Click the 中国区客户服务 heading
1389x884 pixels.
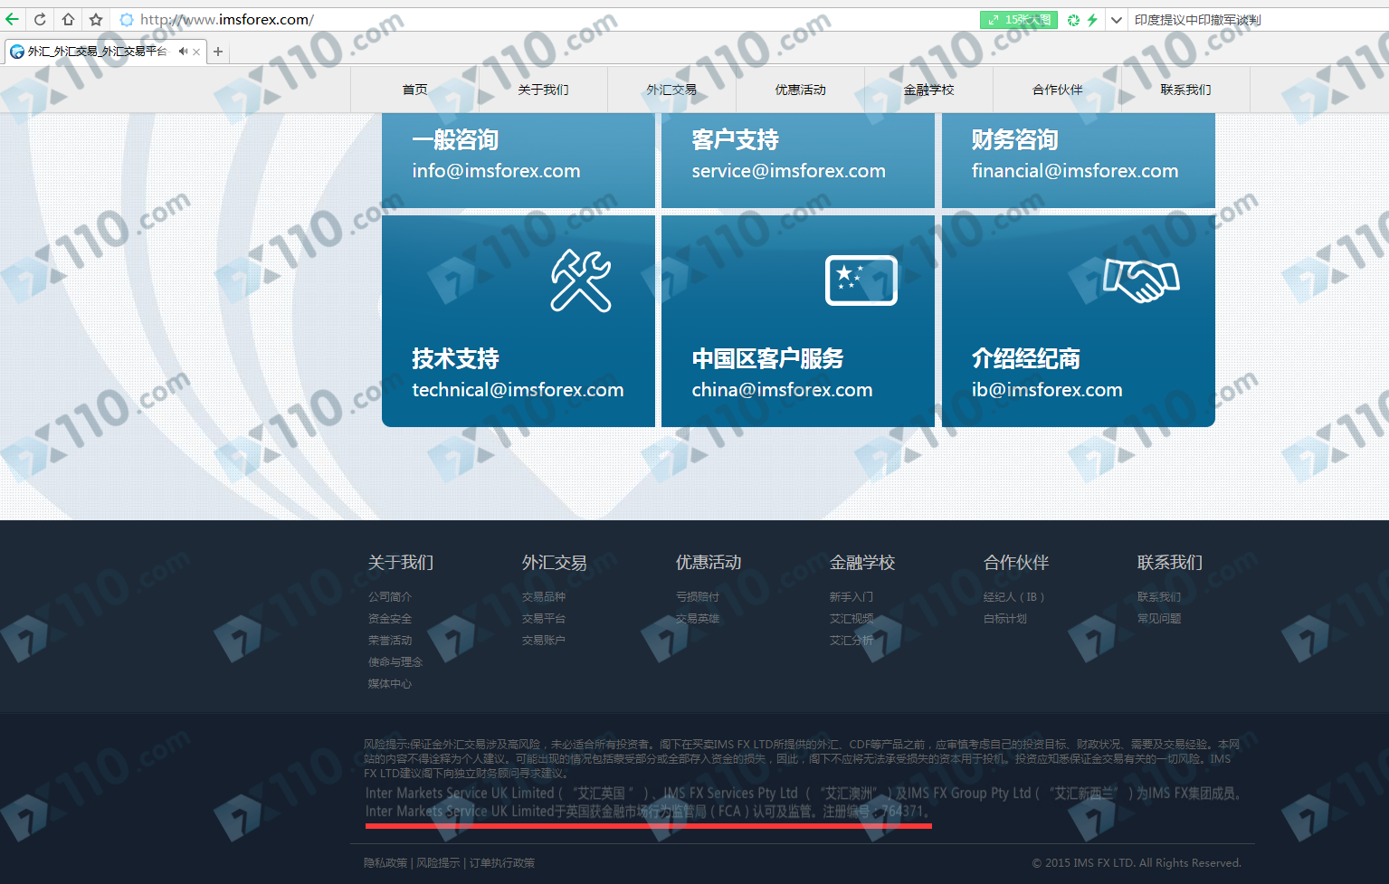(767, 359)
